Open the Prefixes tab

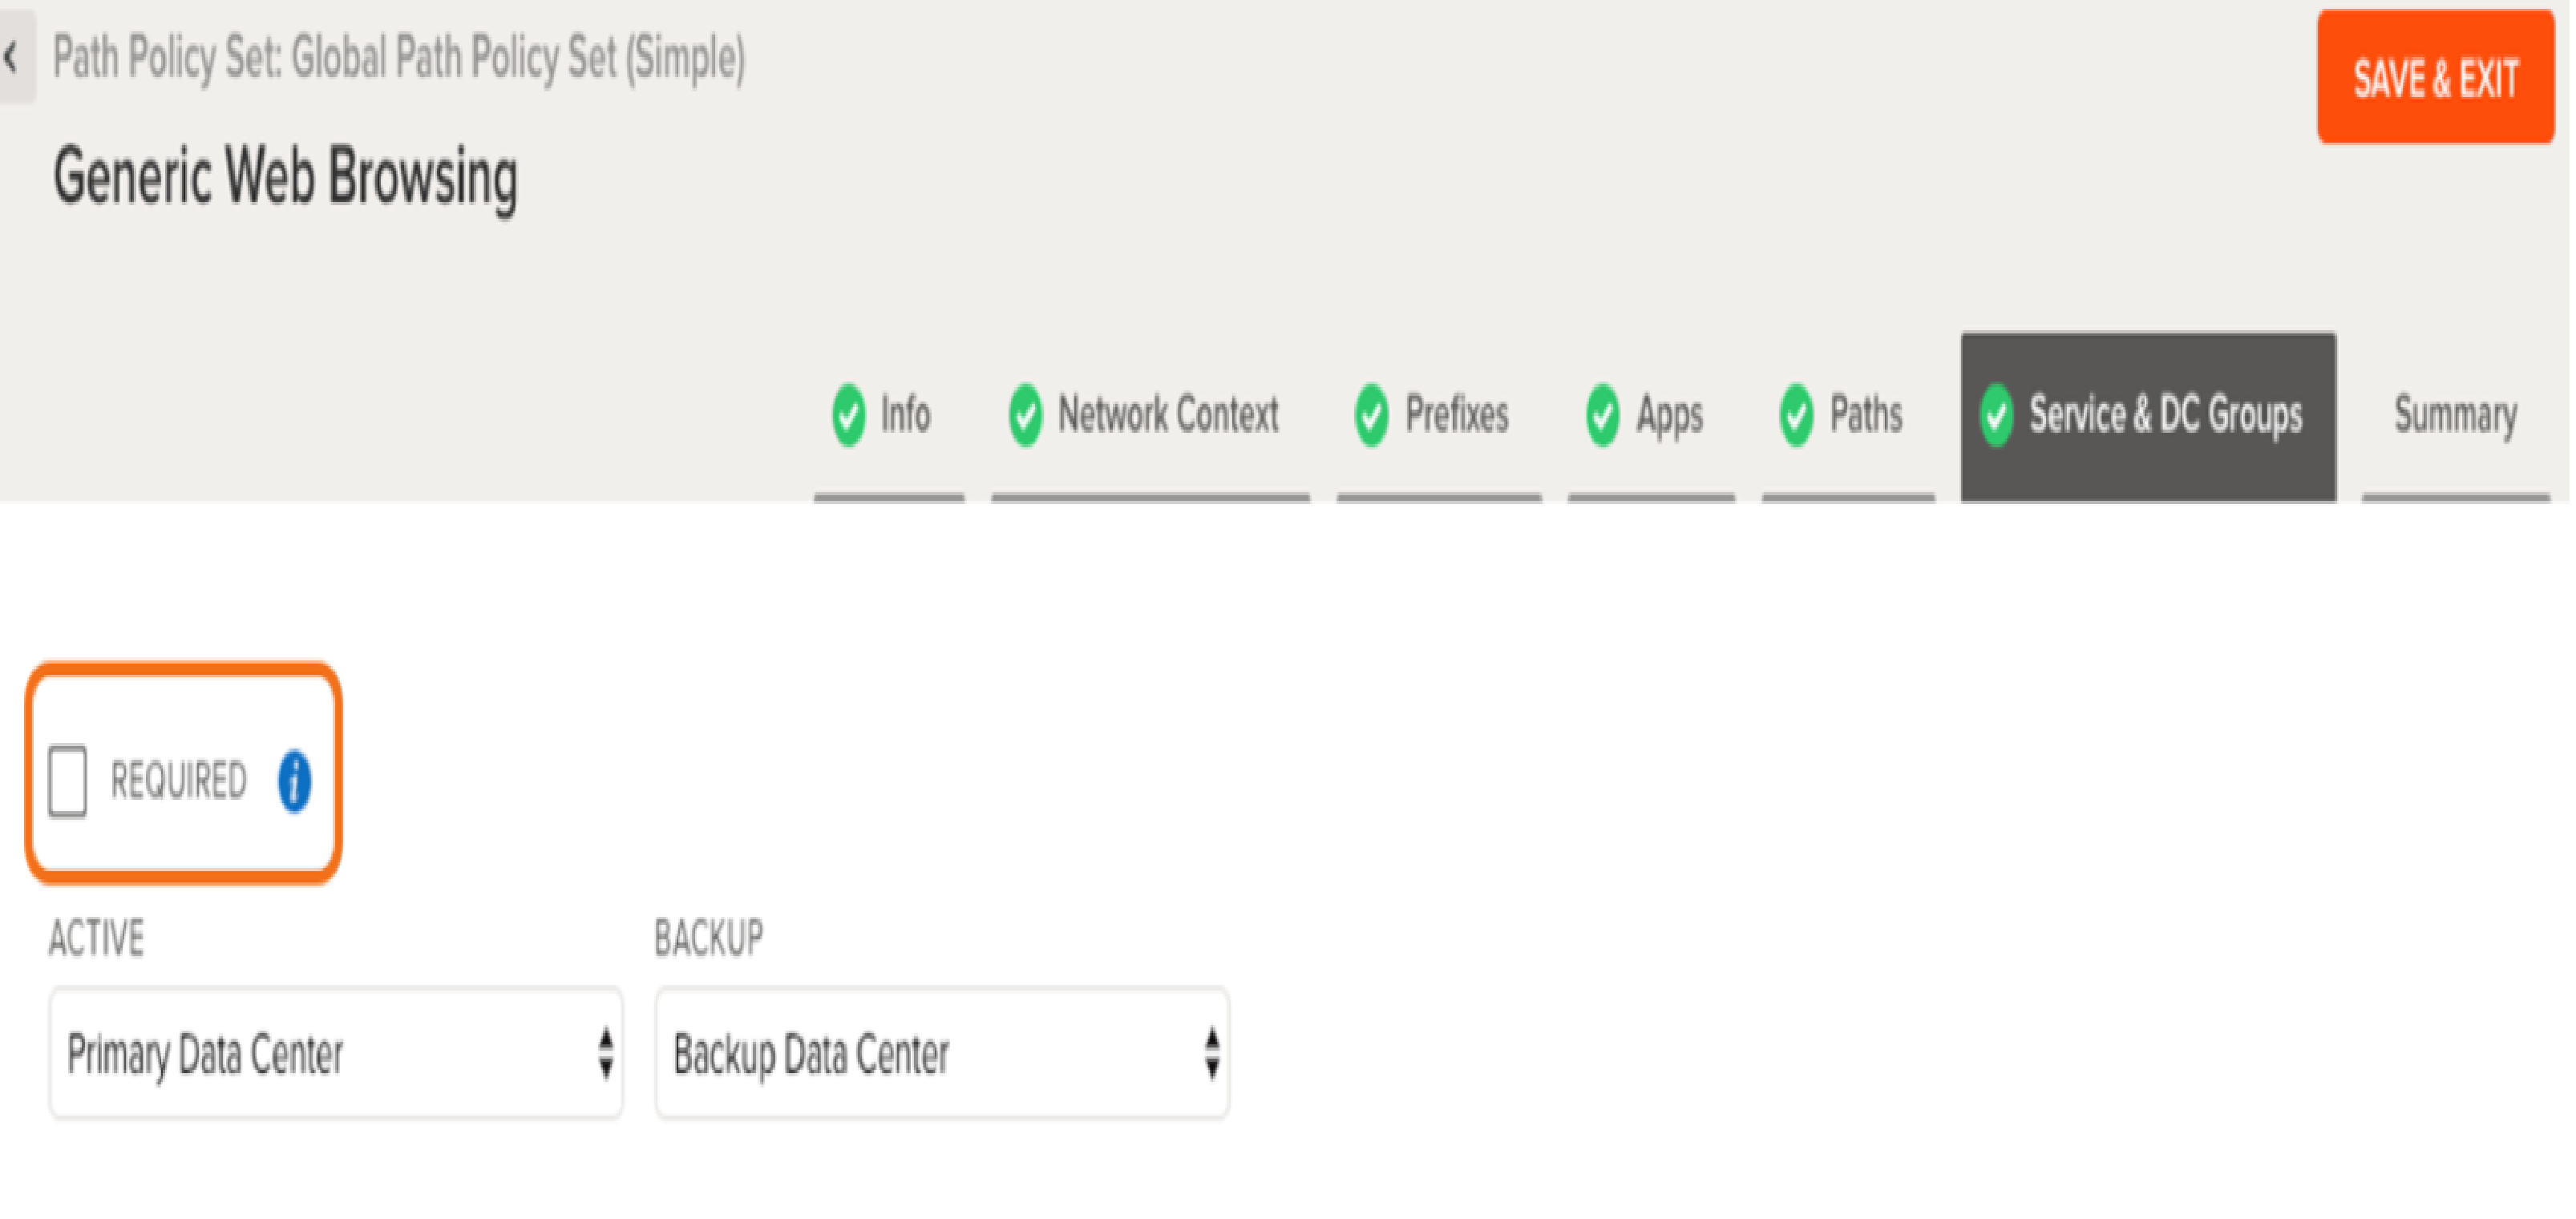1456,415
